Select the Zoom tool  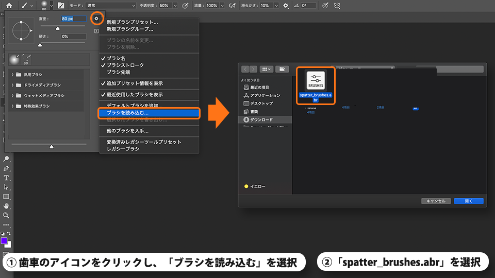tap(6, 216)
